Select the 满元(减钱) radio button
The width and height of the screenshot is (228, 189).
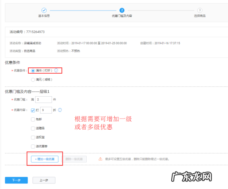33,80
